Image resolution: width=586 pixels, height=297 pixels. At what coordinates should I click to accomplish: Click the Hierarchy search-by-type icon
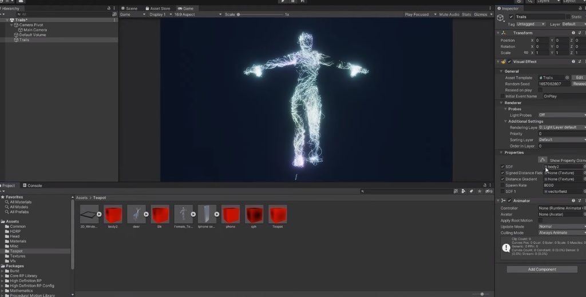(x=114, y=14)
